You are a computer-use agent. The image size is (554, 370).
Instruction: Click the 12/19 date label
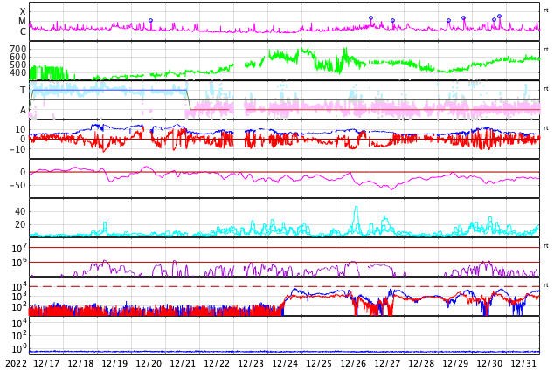click(x=114, y=364)
